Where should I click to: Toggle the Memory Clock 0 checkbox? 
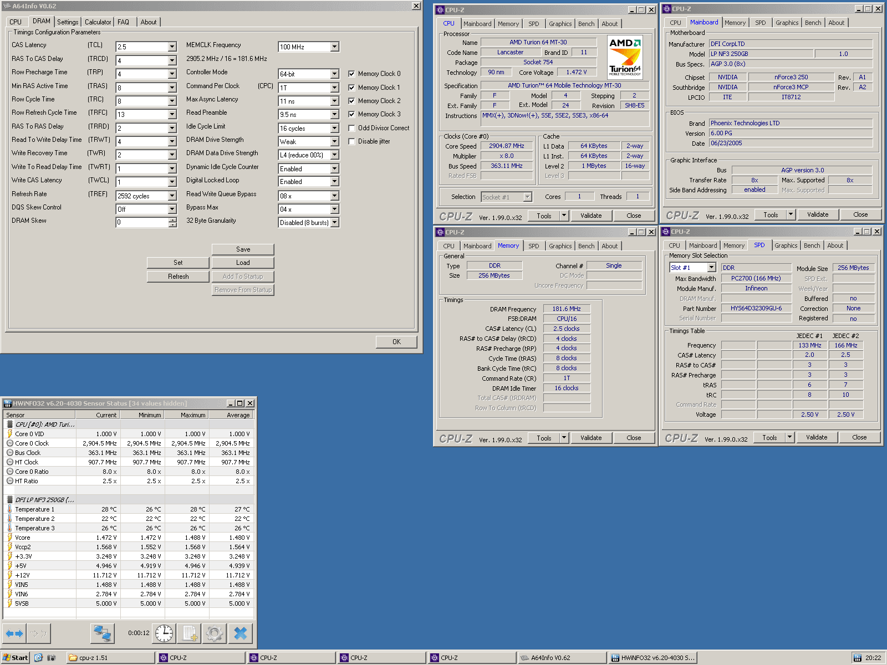pyautogui.click(x=351, y=74)
